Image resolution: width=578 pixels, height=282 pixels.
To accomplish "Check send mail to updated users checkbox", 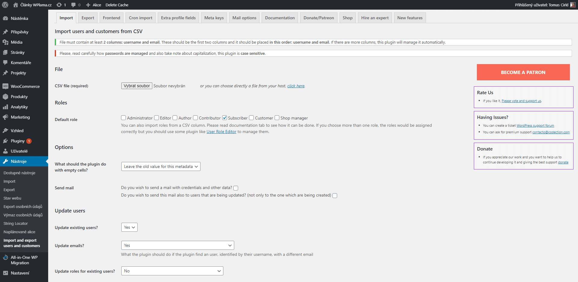I will pos(335,196).
